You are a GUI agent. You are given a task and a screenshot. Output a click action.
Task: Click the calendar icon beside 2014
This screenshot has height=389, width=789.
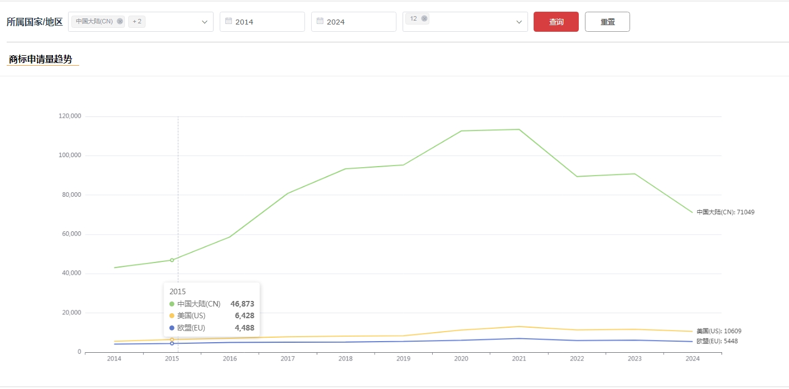pyautogui.click(x=229, y=21)
